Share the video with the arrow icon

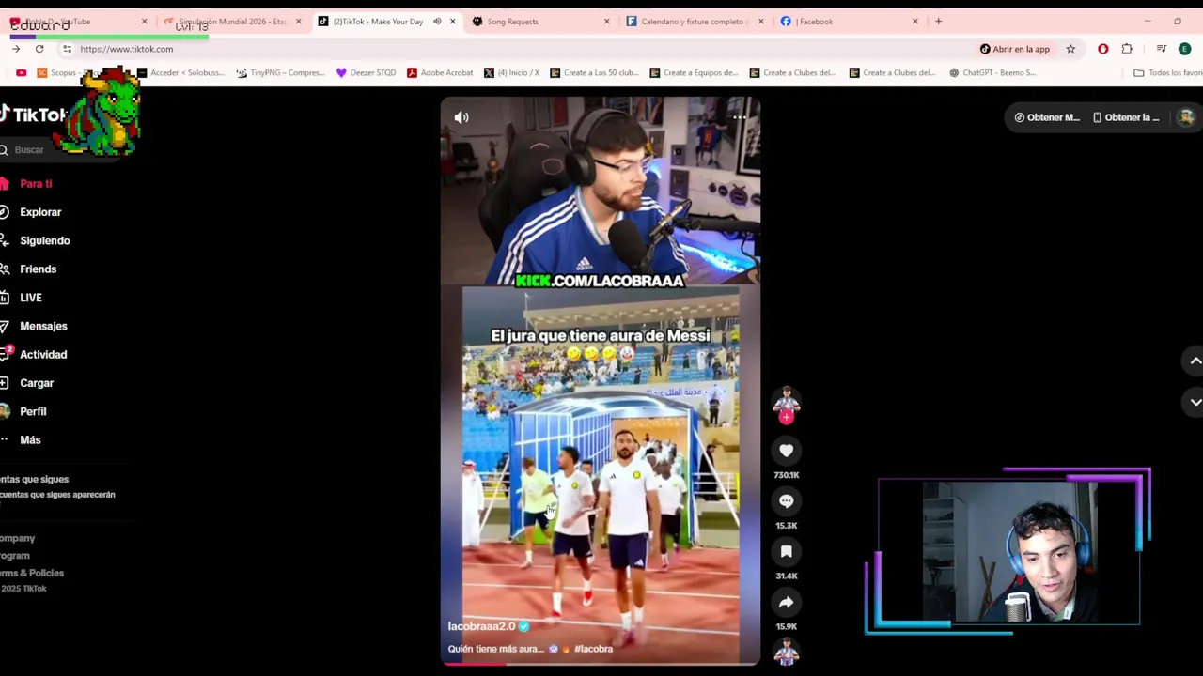coord(786,603)
